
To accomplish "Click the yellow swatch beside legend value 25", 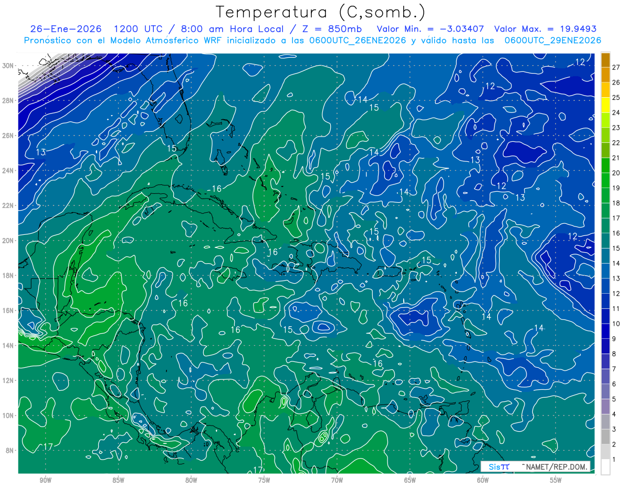I will [x=605, y=105].
